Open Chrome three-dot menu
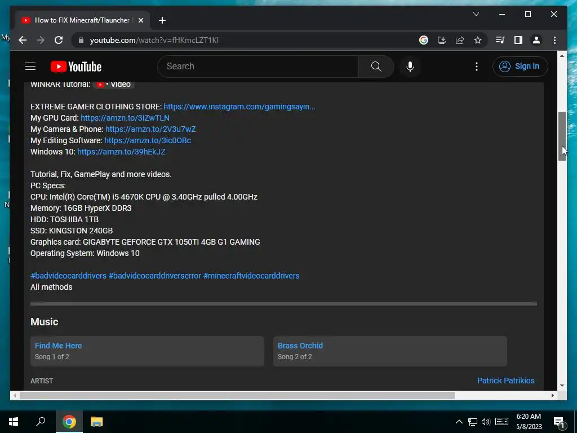Screen dimensions: 577x433 click(x=554, y=40)
